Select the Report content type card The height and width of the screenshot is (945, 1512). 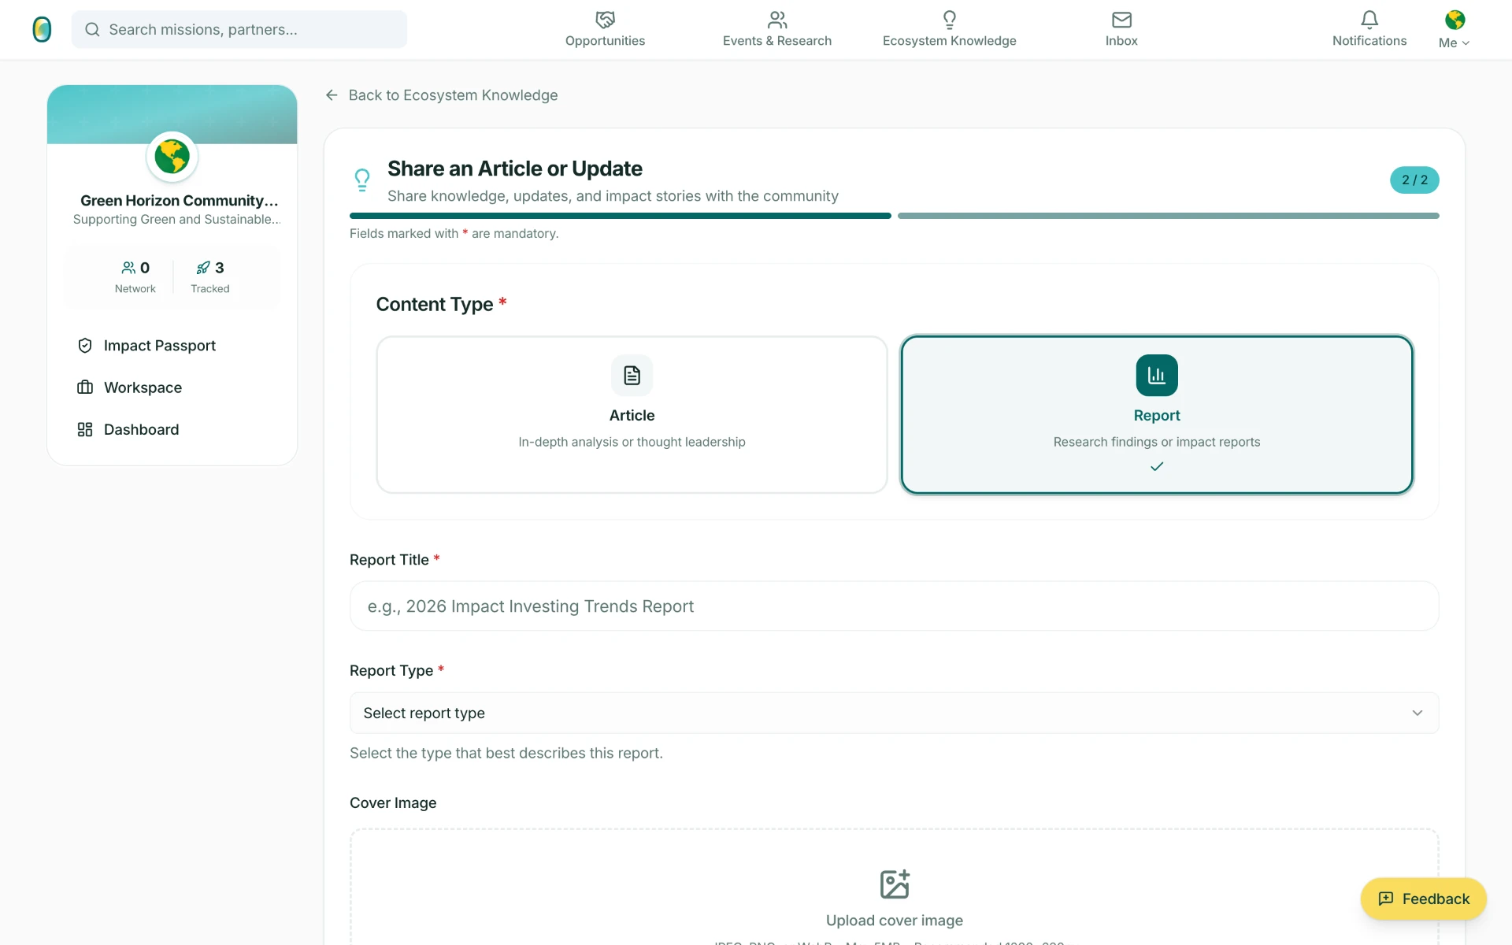[1157, 415]
